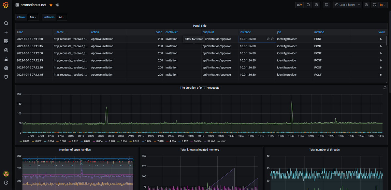The image size is (391, 190).
Task: Open the Configuration gear in sidebar
Action: click(6, 68)
